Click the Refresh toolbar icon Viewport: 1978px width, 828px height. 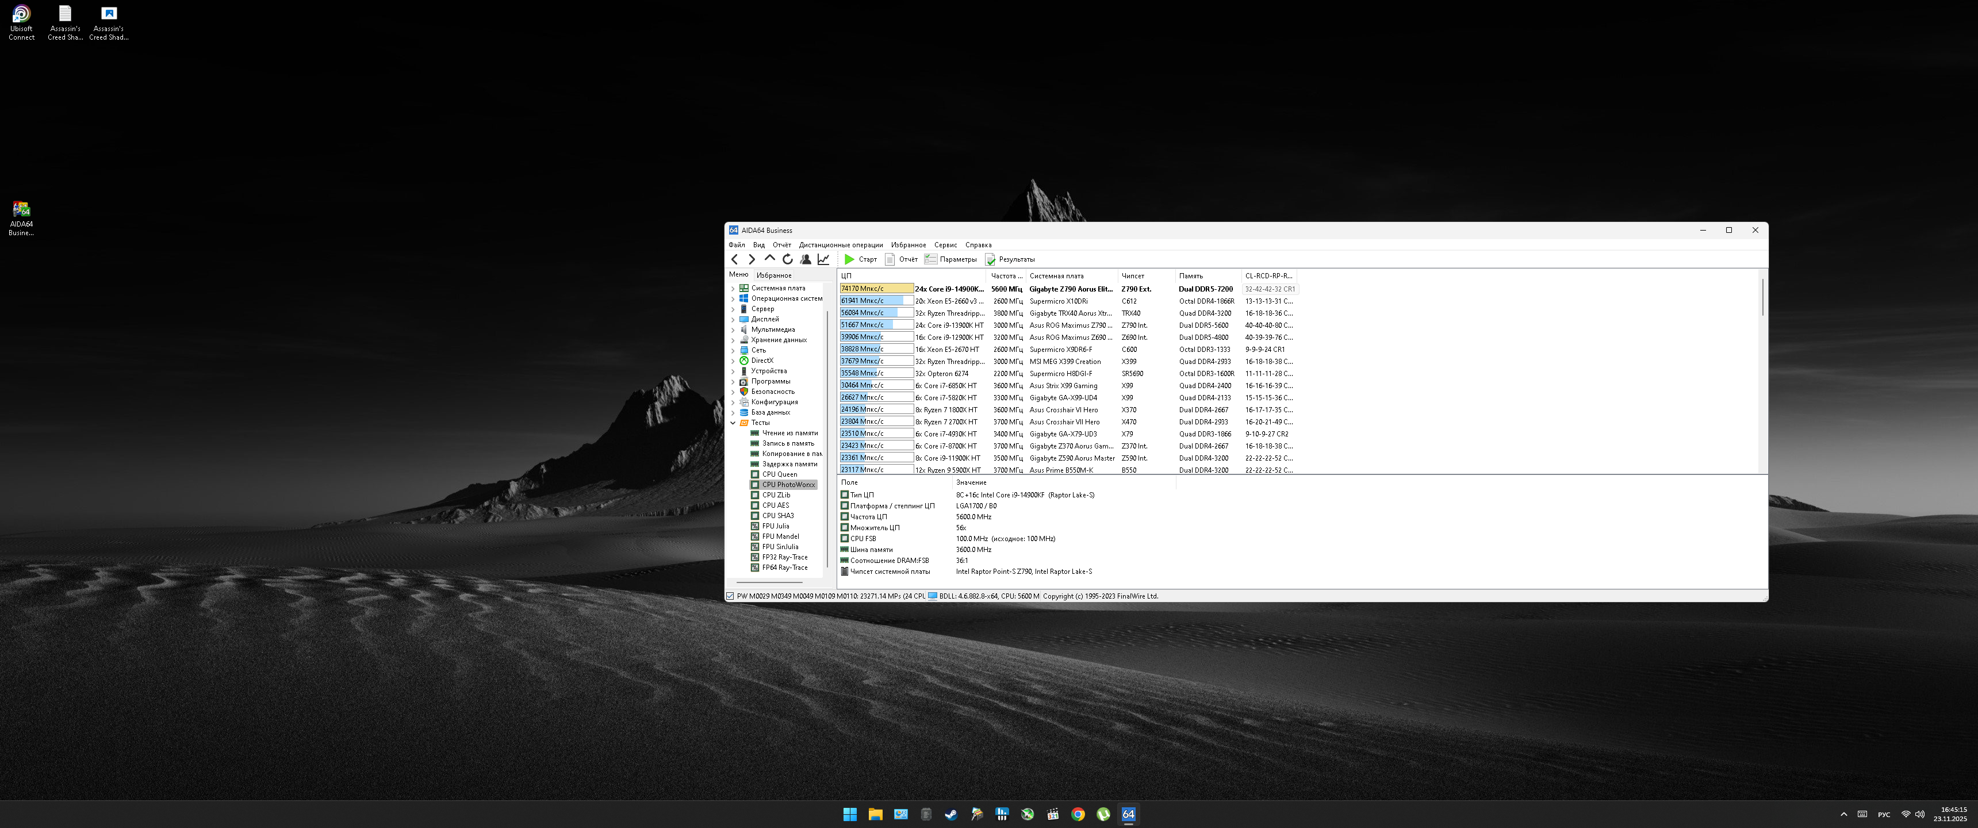[x=787, y=260]
